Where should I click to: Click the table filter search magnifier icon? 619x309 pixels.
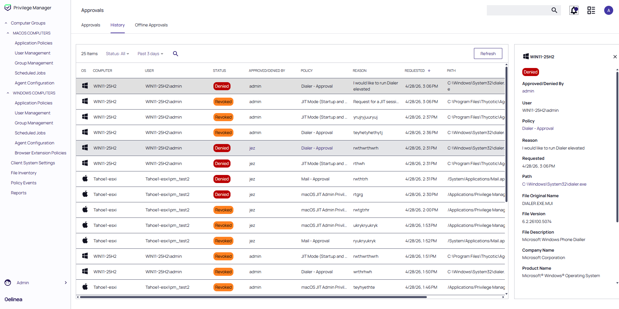click(175, 54)
